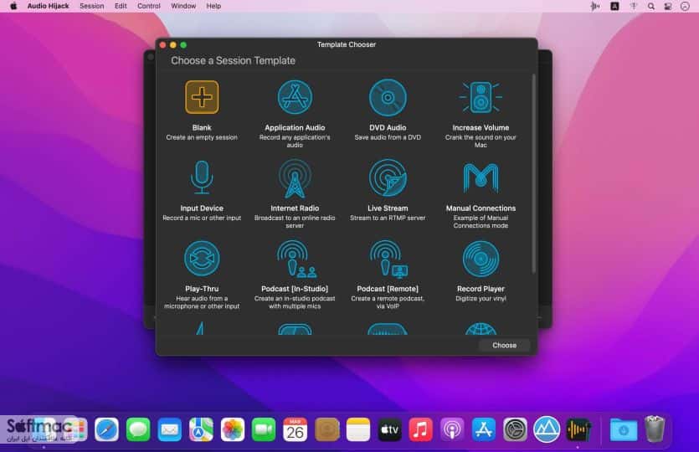Open the Downloads folder in Dock
The height and width of the screenshot is (452, 699).
[624, 429]
